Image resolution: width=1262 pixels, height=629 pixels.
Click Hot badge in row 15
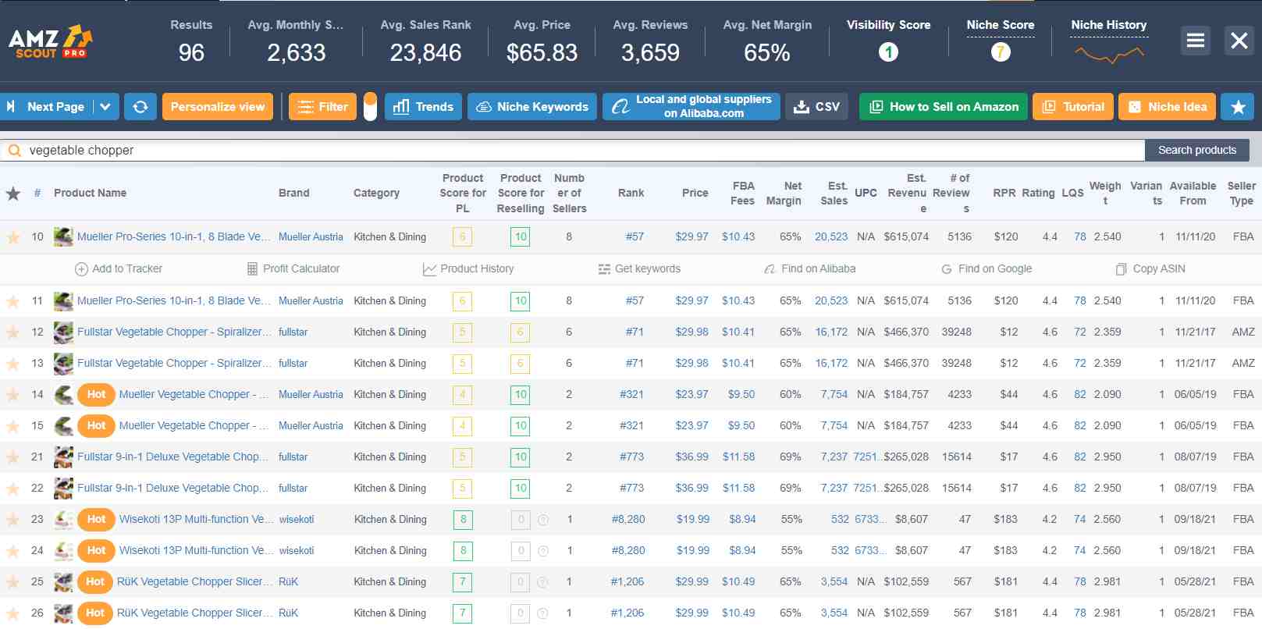(97, 426)
